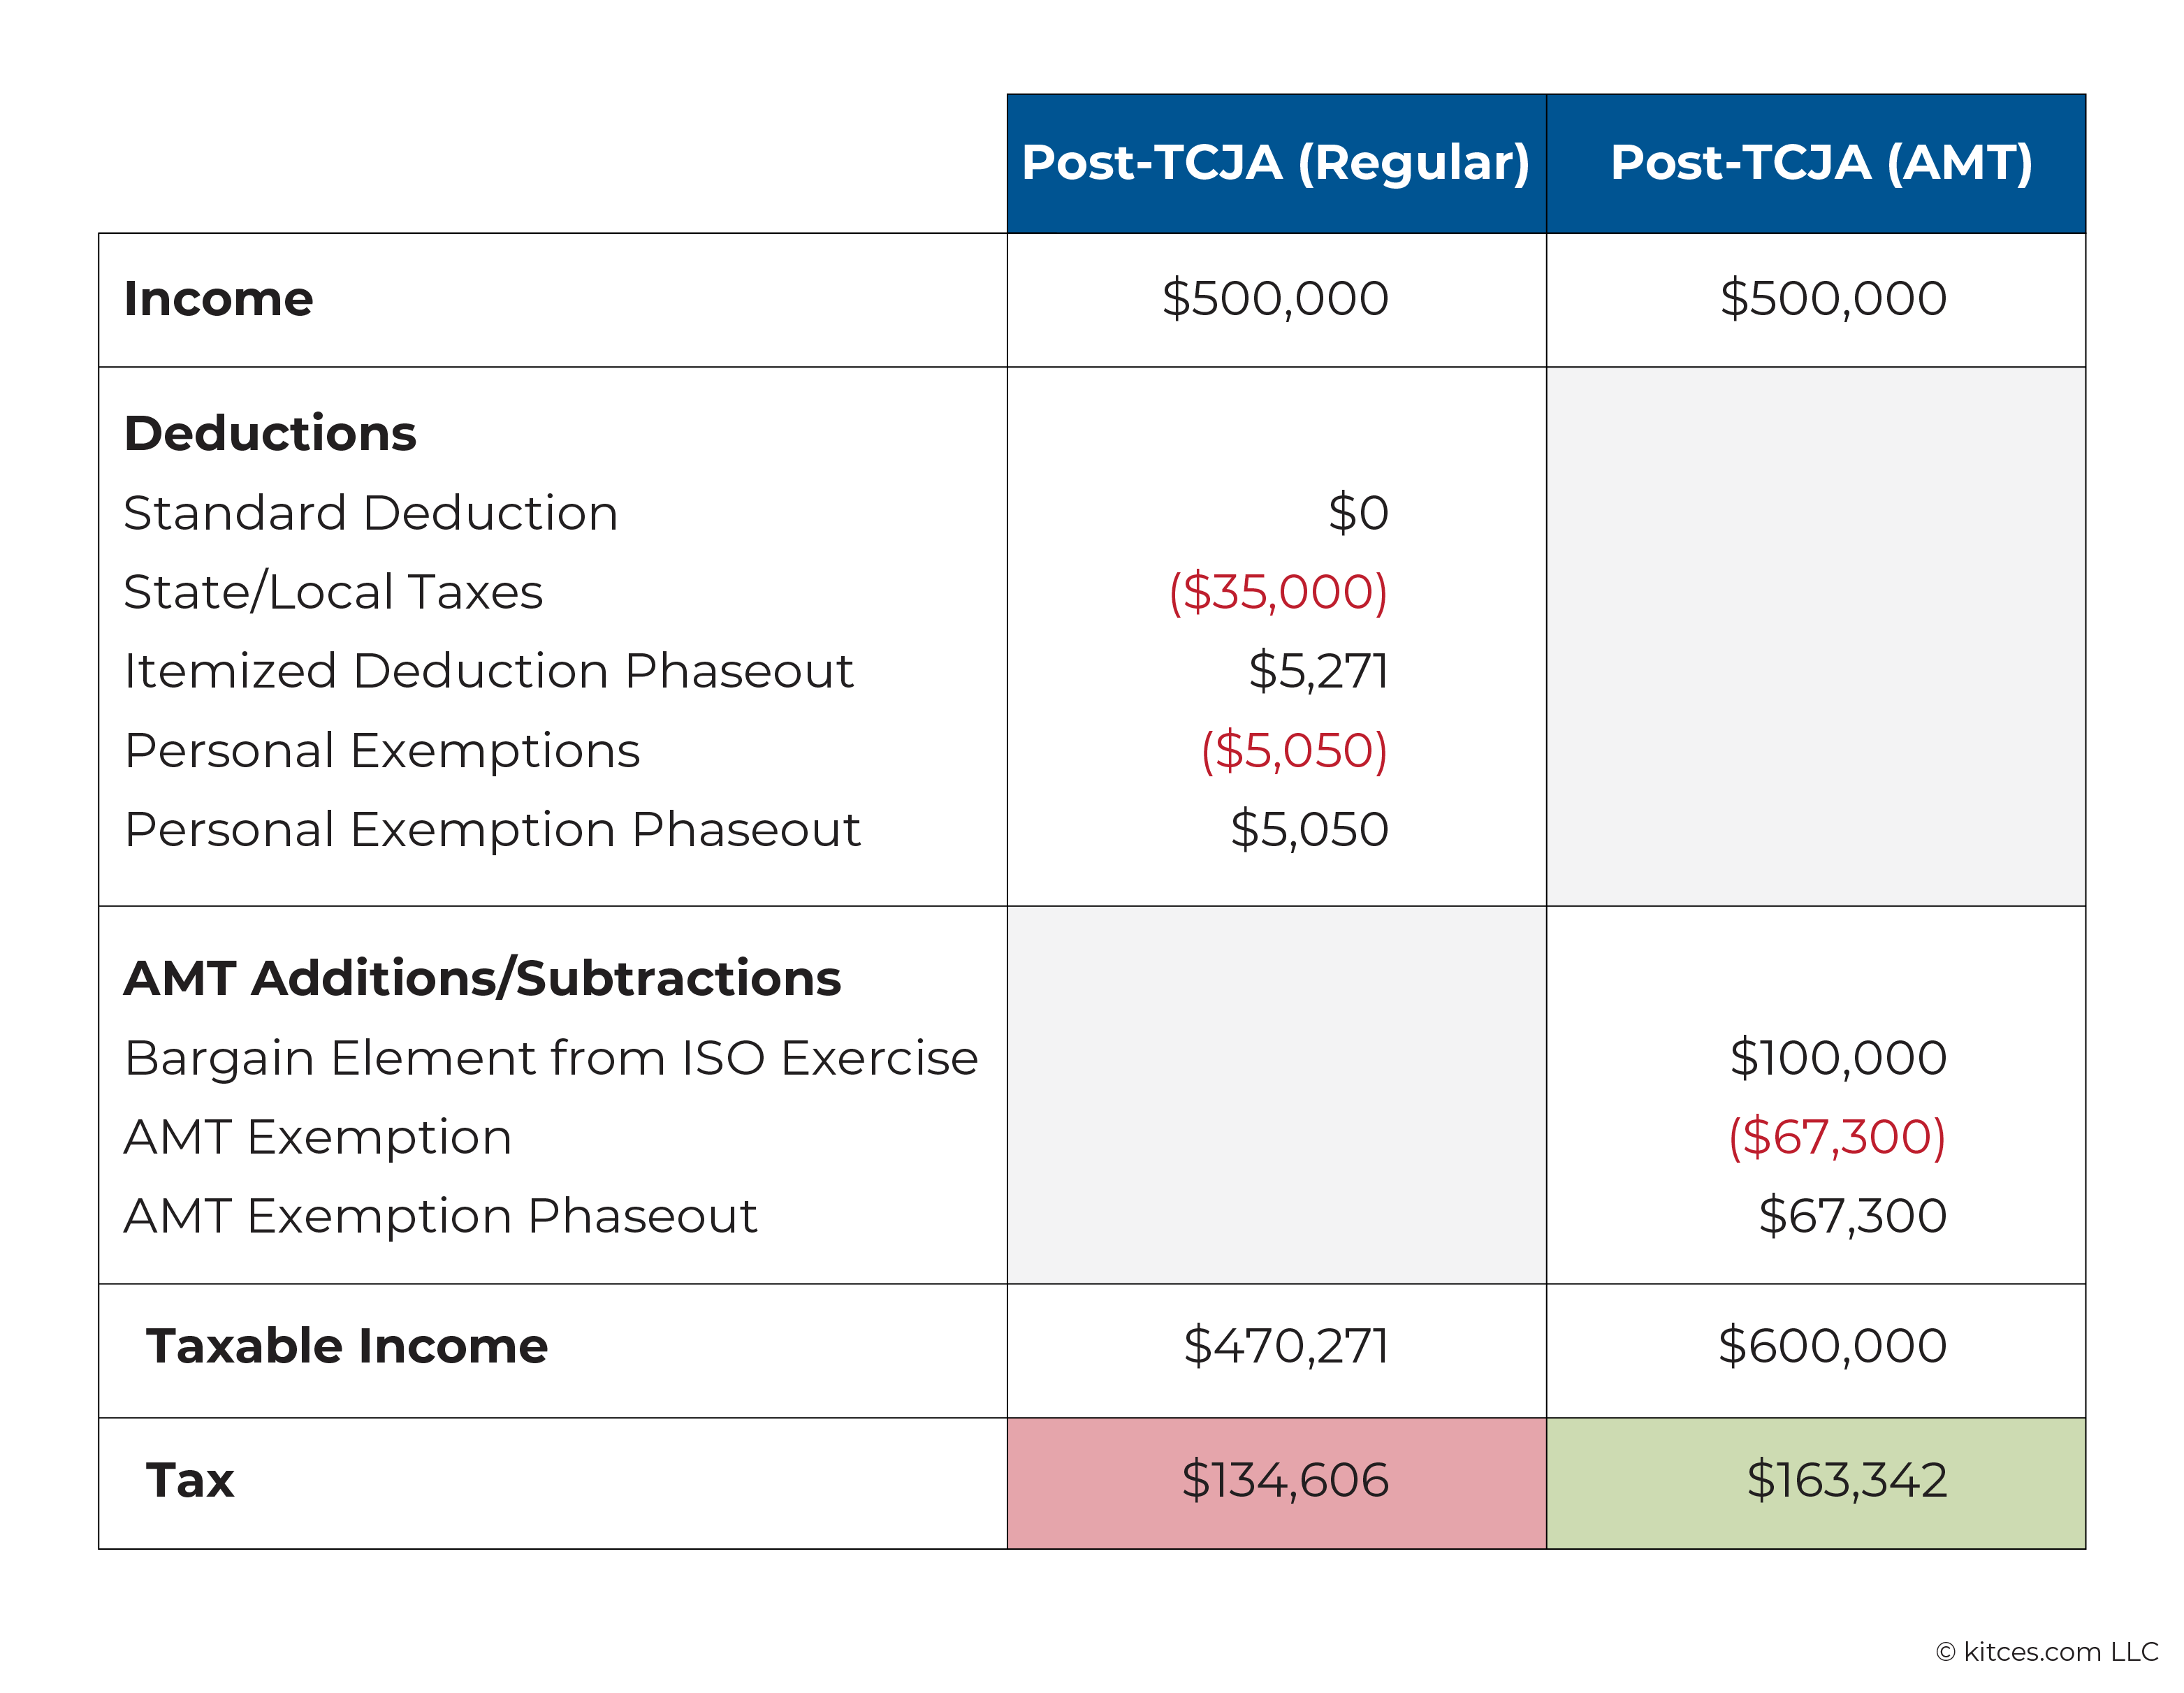Click the kitces.com LLC copyright text

[2047, 1652]
